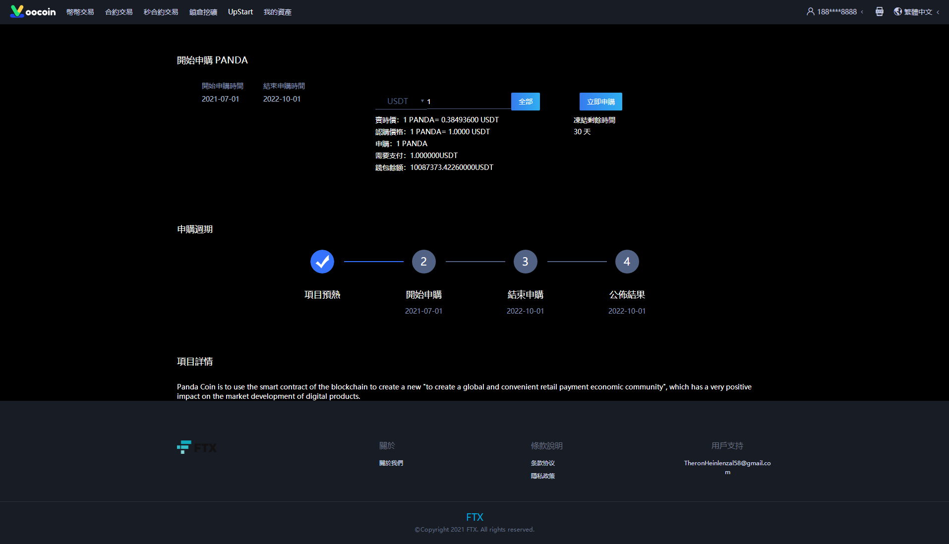Click the FTX logo in footer
Image resolution: width=949 pixels, height=544 pixels.
point(197,447)
